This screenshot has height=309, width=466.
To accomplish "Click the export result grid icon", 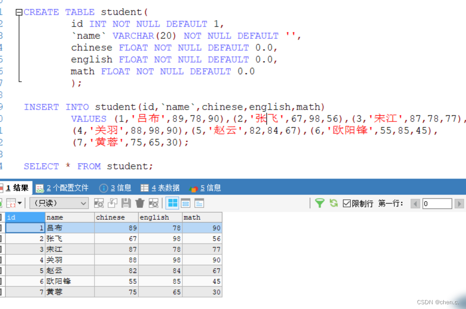I will (11, 203).
